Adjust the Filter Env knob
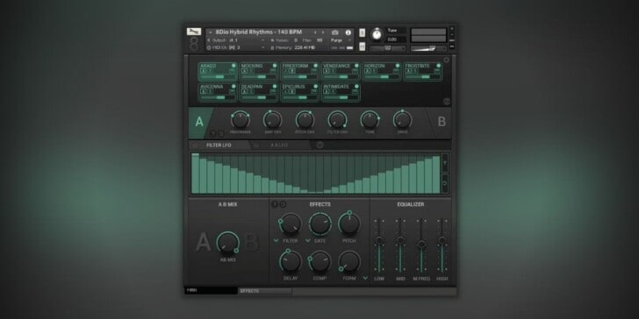Image resolution: width=639 pixels, height=319 pixels. point(337,120)
